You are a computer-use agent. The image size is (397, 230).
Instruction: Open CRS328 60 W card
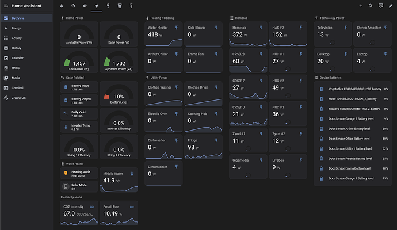(x=248, y=61)
